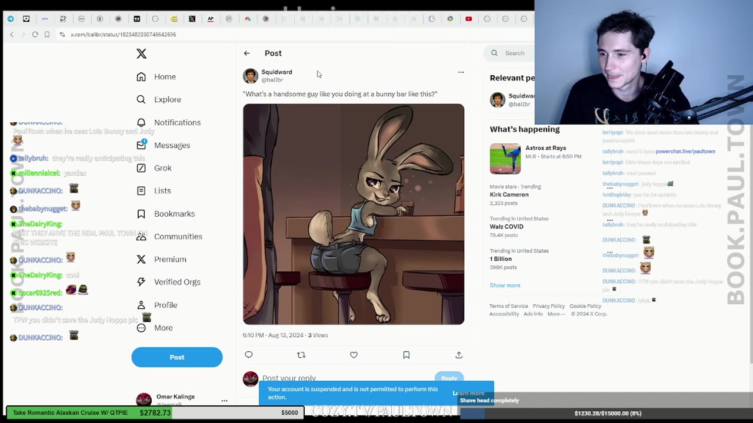
Task: Open the Explore page
Action: (x=159, y=99)
